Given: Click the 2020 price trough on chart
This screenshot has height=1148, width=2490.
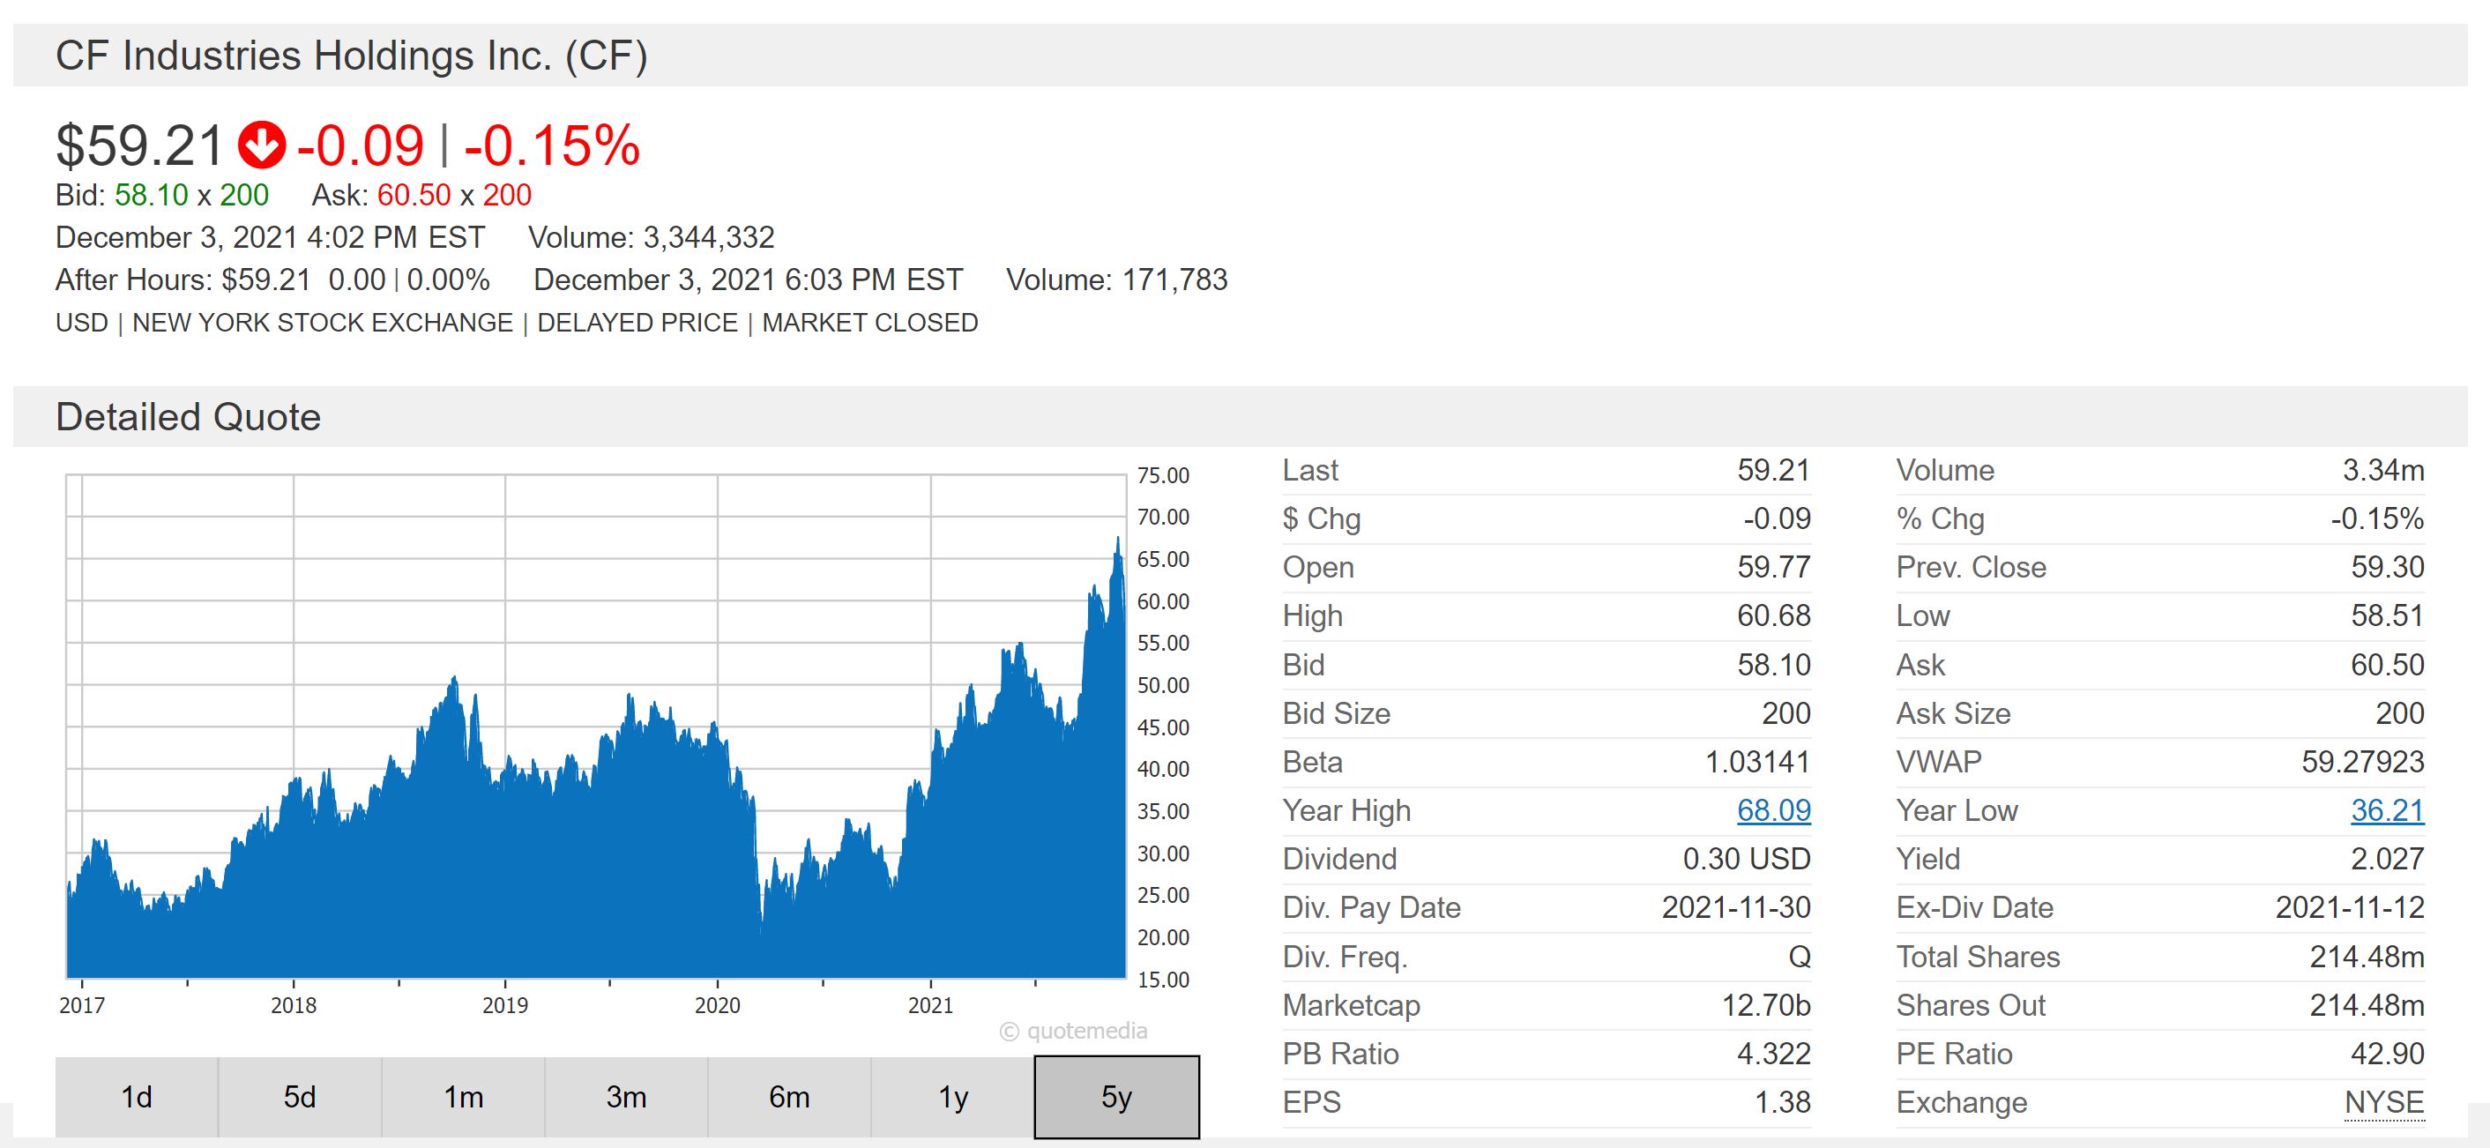Looking at the screenshot, I should [x=762, y=928].
